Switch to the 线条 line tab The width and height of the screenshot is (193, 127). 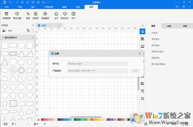pos(169,26)
